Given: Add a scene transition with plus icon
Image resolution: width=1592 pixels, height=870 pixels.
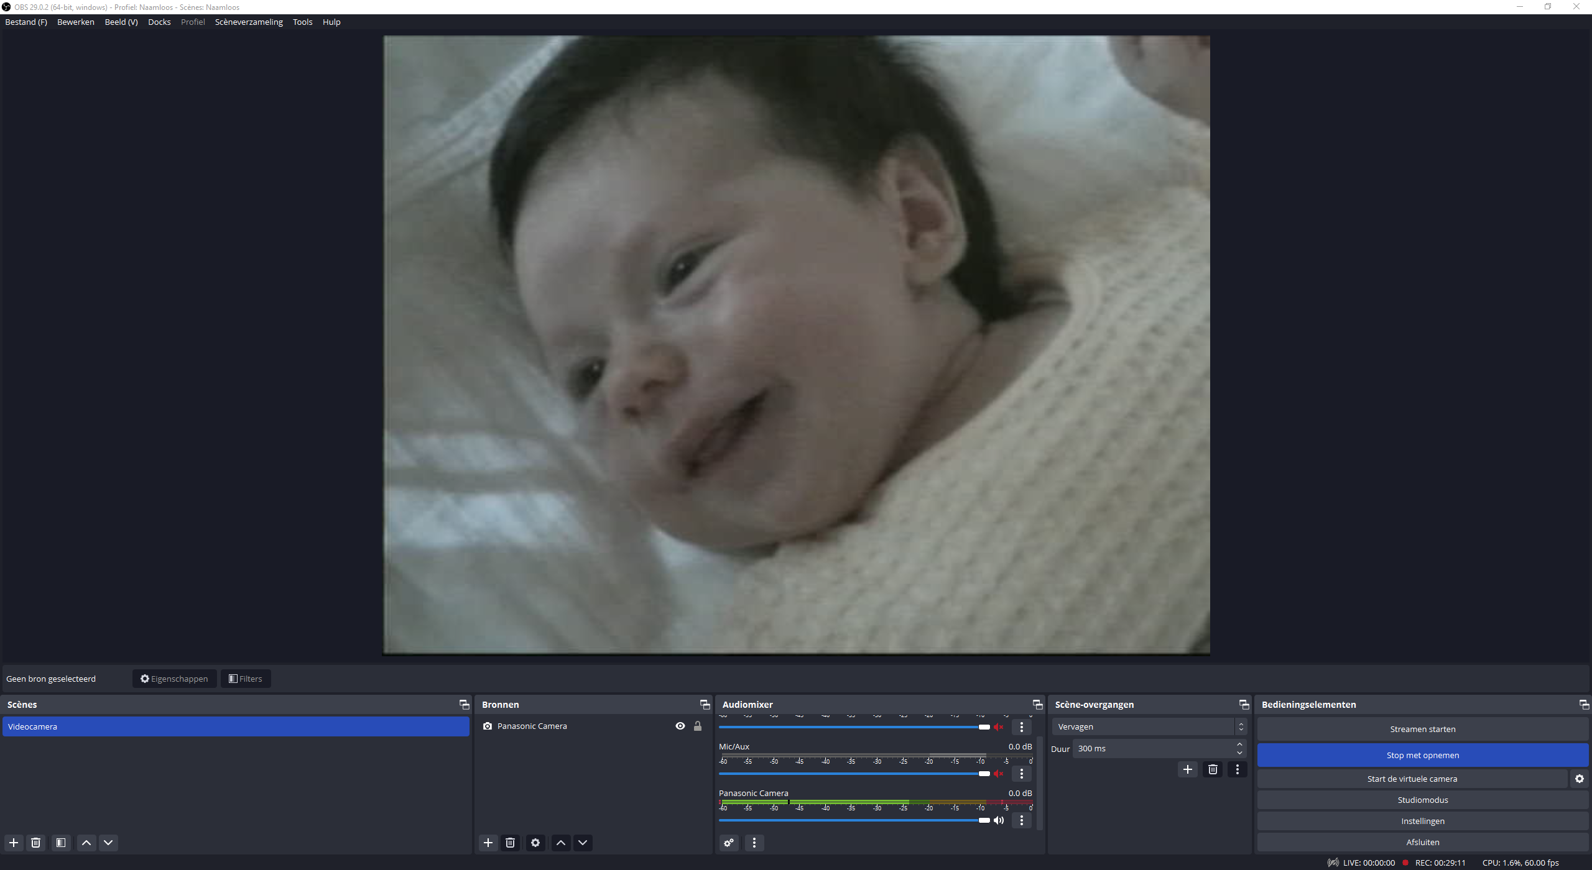Looking at the screenshot, I should tap(1188, 769).
